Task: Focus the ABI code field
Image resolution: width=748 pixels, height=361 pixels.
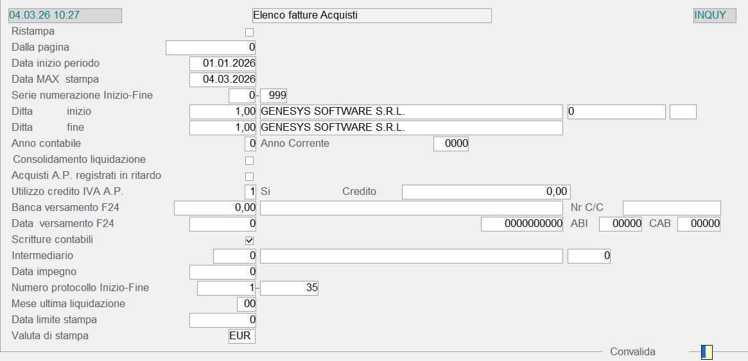Action: pos(620,224)
